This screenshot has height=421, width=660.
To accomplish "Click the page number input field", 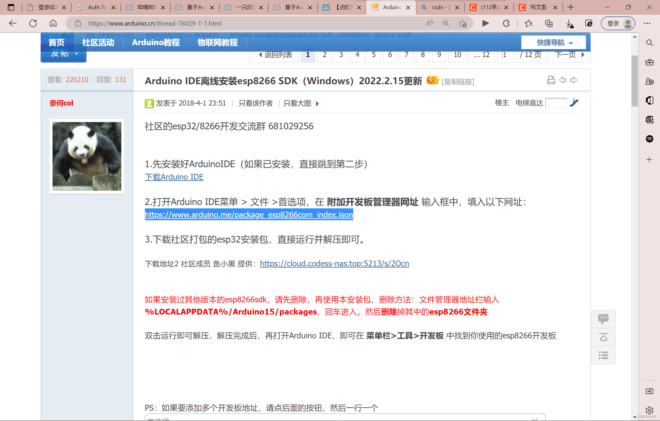I will (509, 55).
